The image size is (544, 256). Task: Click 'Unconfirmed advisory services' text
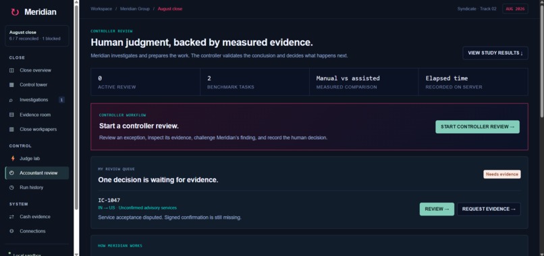(x=147, y=208)
